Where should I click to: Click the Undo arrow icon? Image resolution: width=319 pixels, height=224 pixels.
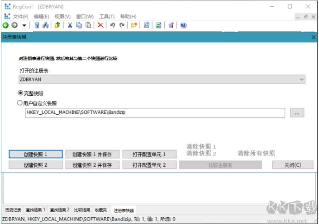112,25
